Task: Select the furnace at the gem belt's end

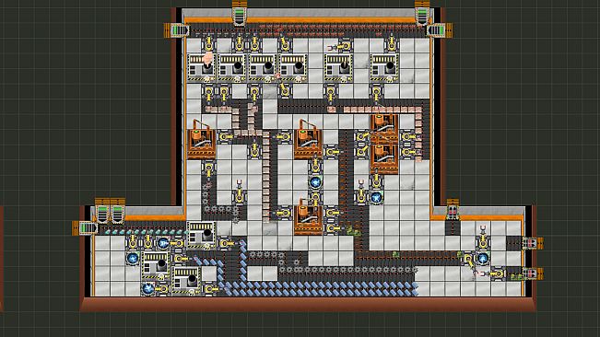Action: (201, 235)
